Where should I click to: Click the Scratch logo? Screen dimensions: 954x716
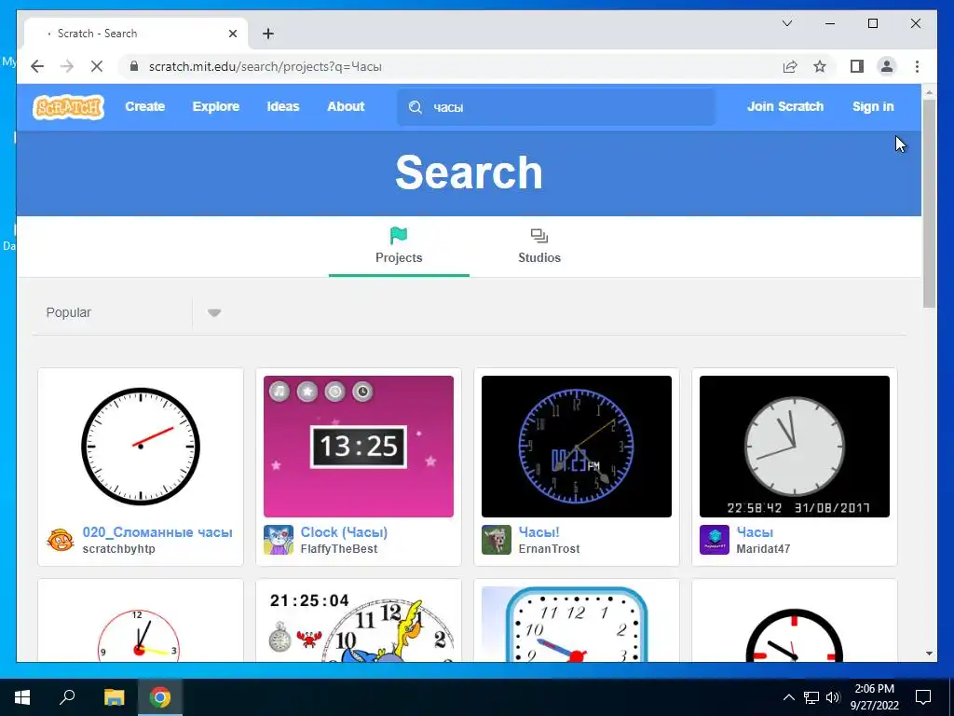pyautogui.click(x=68, y=107)
